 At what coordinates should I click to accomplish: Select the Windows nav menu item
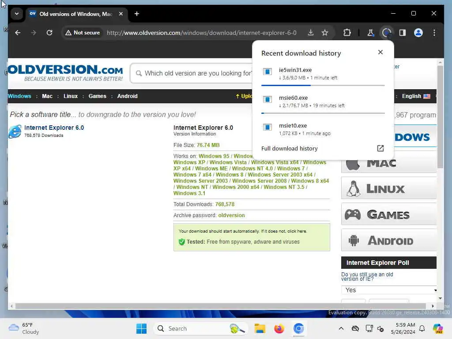[x=19, y=96]
